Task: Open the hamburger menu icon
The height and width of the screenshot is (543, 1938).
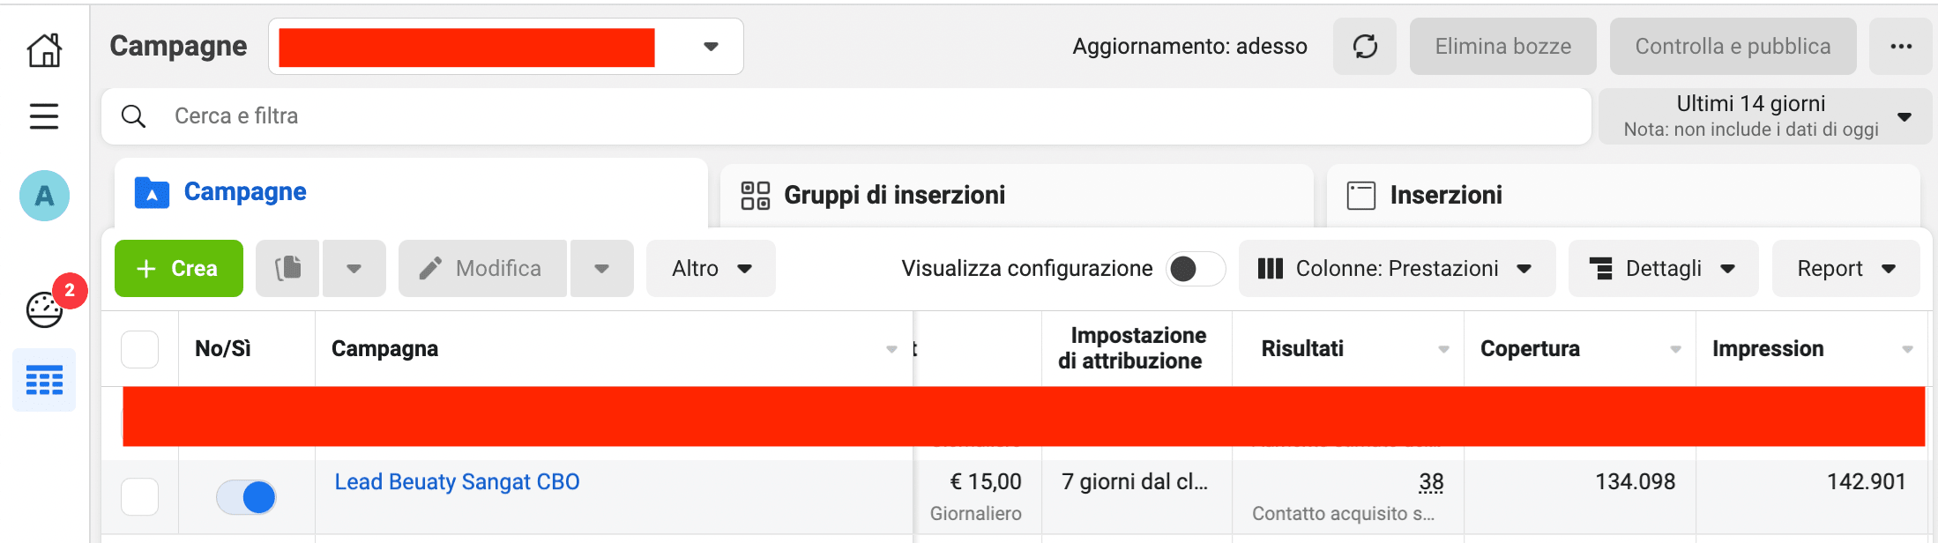Action: tap(44, 116)
